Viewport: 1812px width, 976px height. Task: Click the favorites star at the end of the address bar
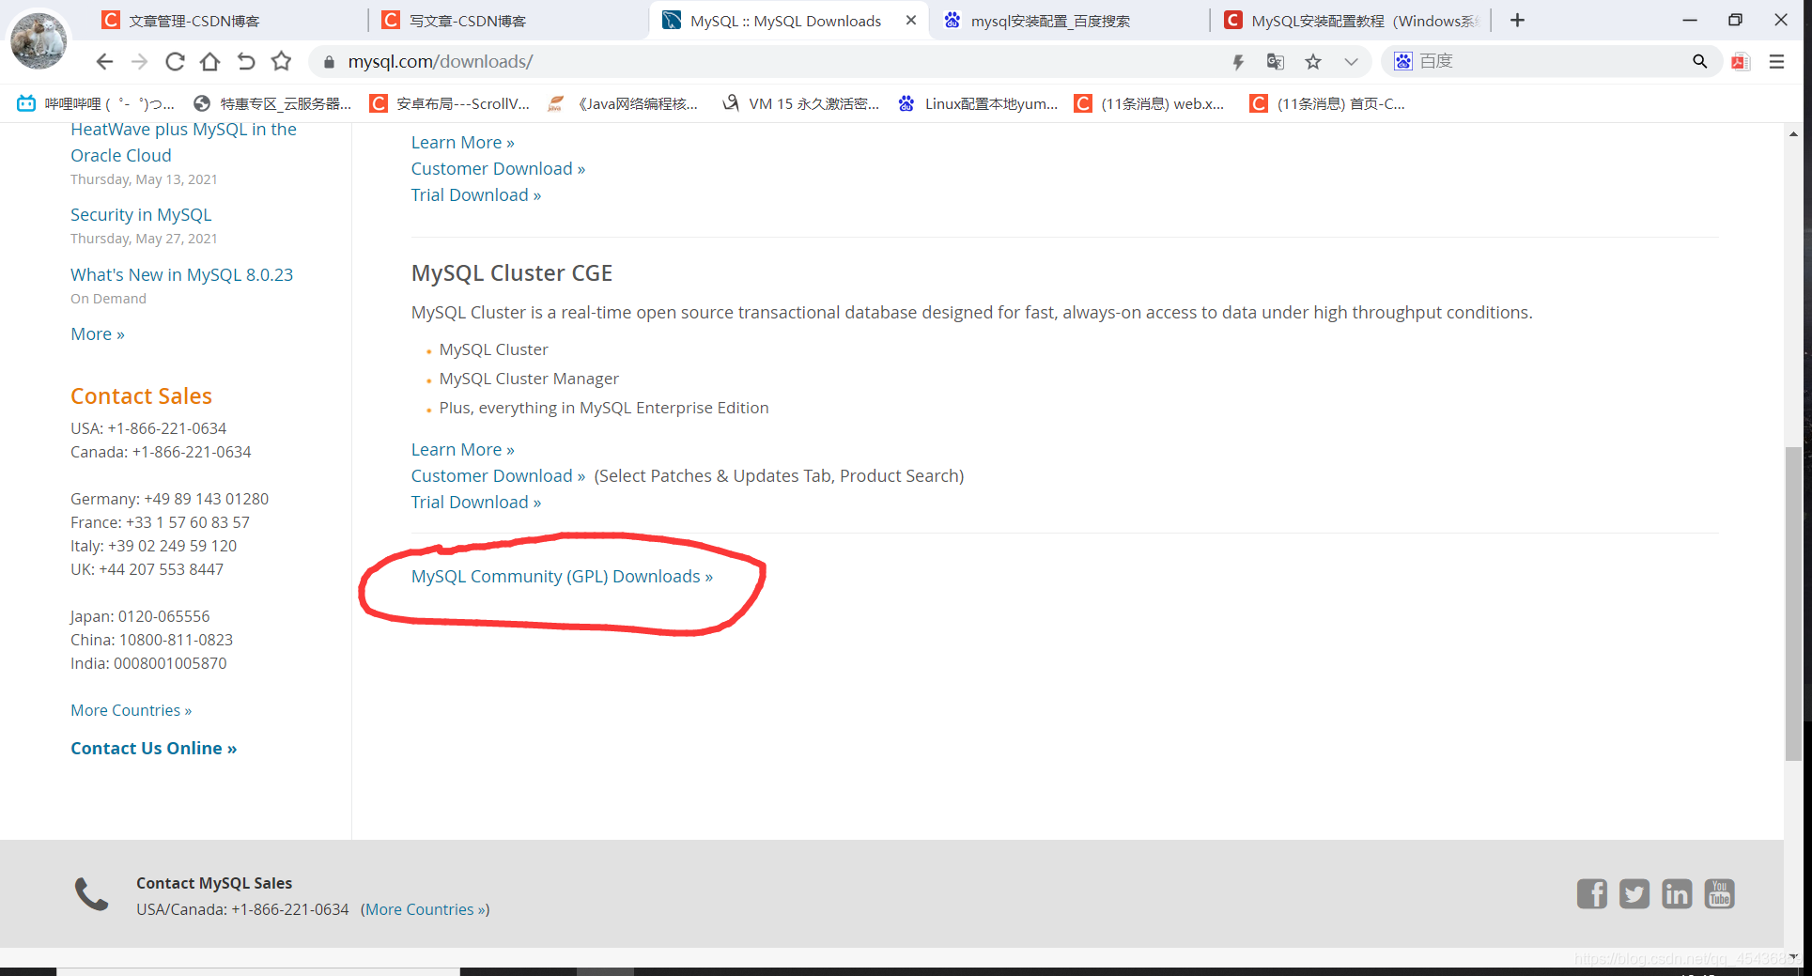pyautogui.click(x=1313, y=62)
